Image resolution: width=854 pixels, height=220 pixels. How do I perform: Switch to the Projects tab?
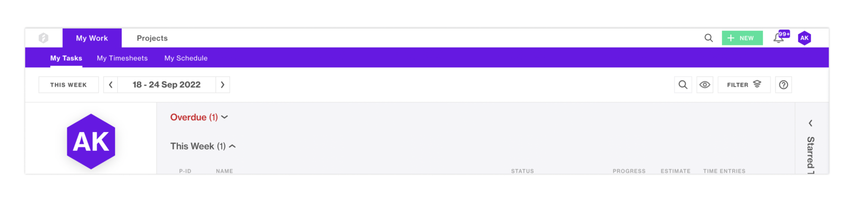(x=152, y=38)
